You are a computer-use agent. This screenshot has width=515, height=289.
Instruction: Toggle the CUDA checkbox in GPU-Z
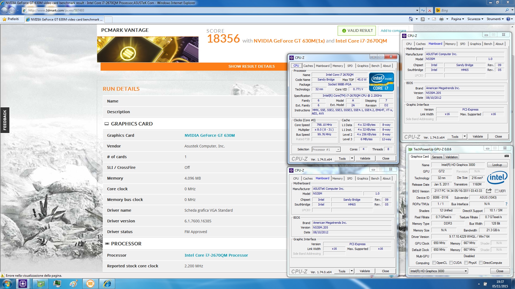(x=451, y=263)
